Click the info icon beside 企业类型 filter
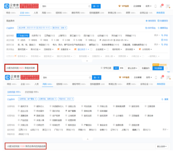 [108, 49]
